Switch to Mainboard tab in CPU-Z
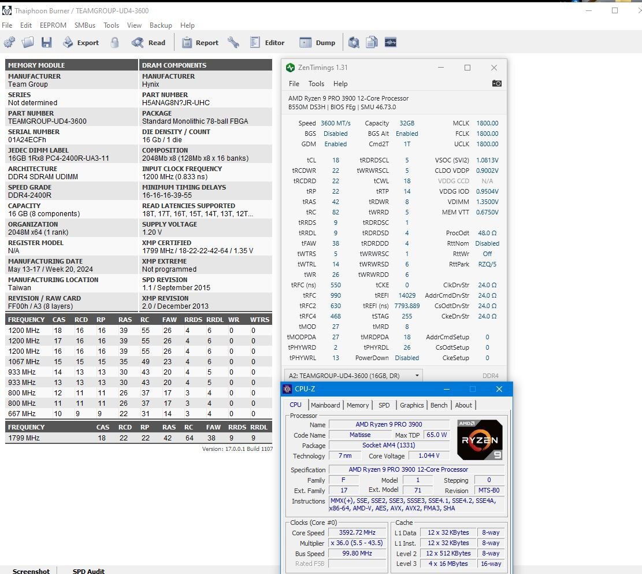Screen dimensions: 642x574 click(325, 405)
